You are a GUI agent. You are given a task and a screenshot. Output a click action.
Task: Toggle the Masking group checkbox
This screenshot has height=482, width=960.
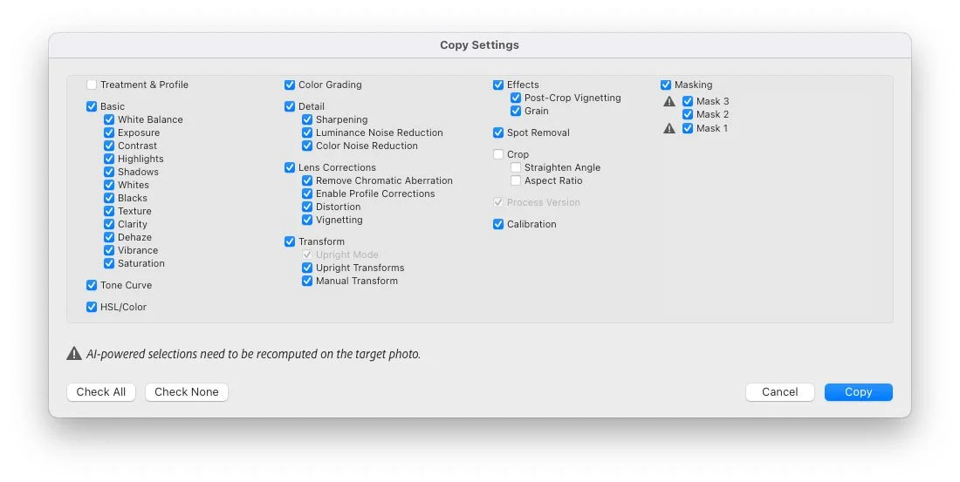tap(666, 85)
